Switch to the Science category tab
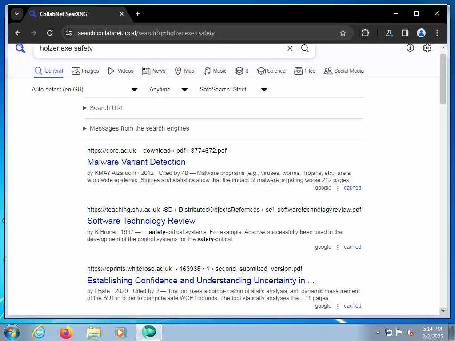 click(x=271, y=71)
